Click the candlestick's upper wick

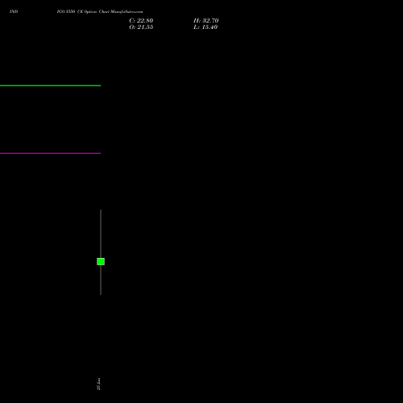(x=101, y=234)
